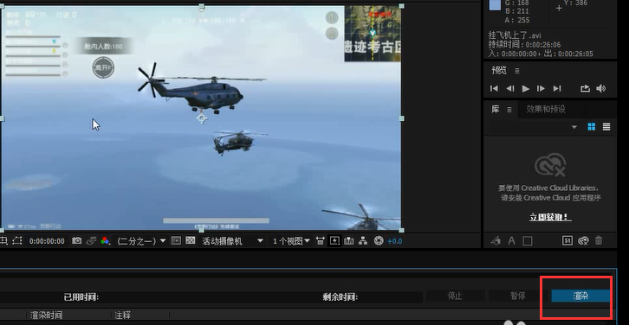The width and height of the screenshot is (629, 325).
Task: Click the +0.0 exposure value
Action: (x=395, y=241)
